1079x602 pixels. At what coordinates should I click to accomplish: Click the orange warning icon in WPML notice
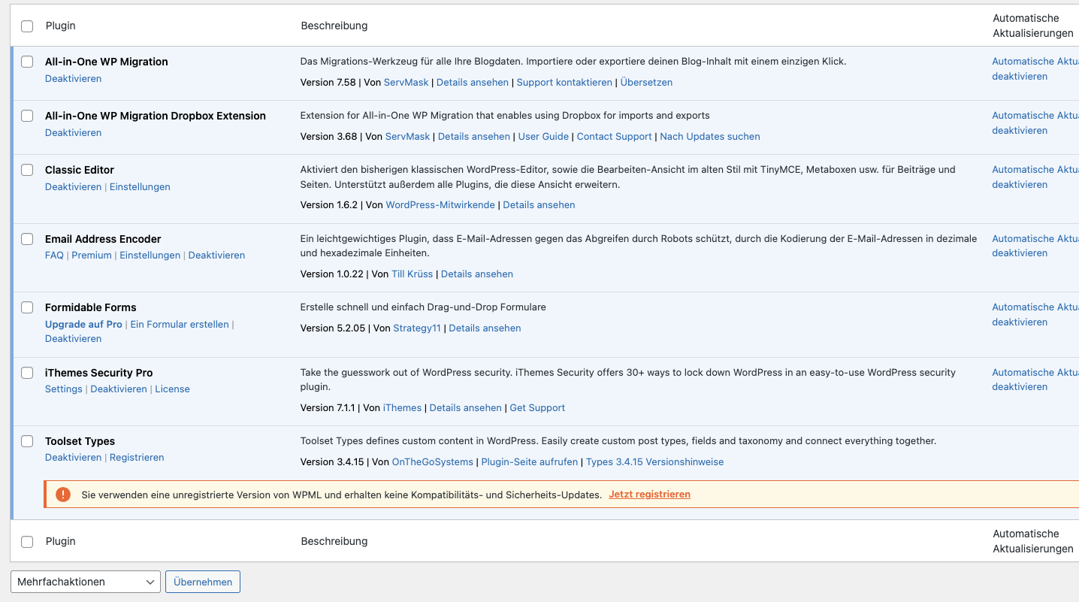point(63,495)
